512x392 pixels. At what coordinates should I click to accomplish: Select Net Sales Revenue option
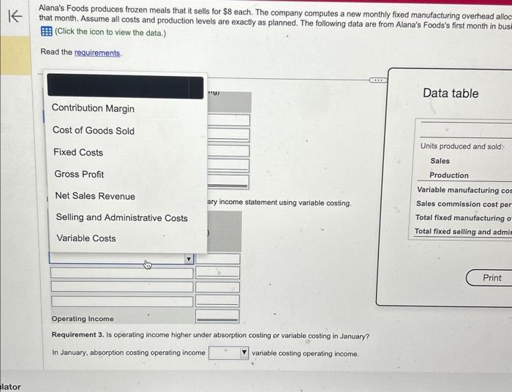95,196
